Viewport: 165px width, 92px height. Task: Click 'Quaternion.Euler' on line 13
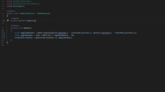(x=43, y=38)
